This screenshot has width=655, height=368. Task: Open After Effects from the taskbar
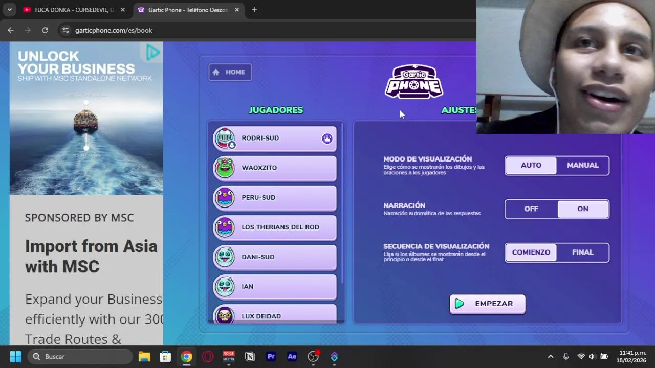pyautogui.click(x=292, y=356)
